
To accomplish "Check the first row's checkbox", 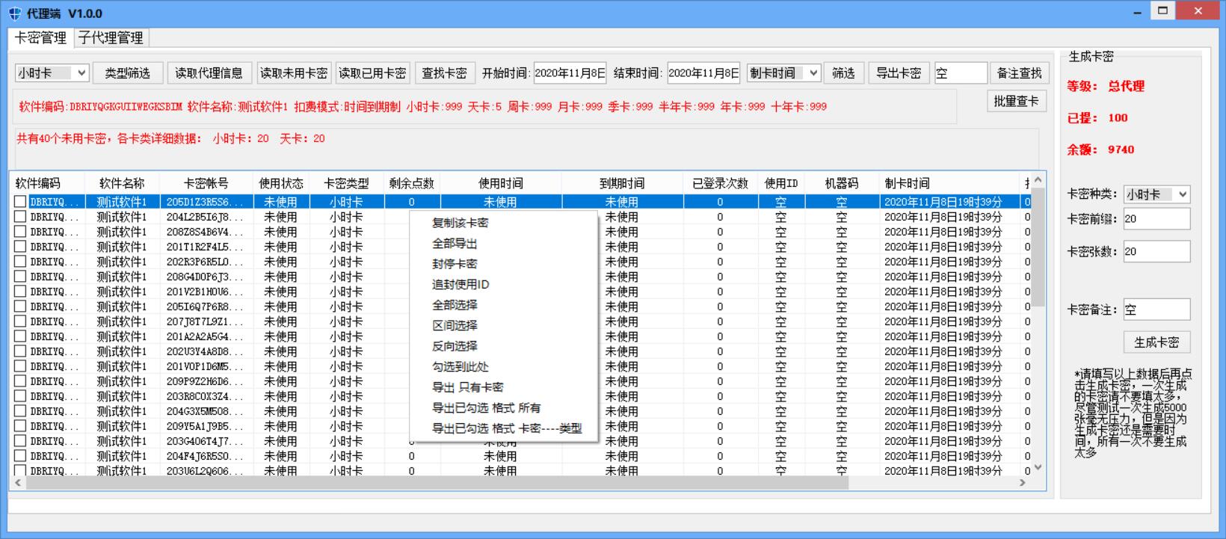I will pos(20,202).
